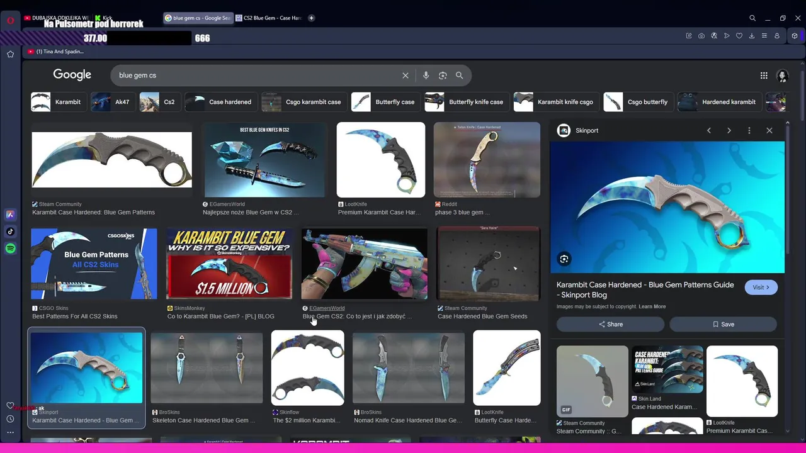Open the Easy Setup sliders icon
This screenshot has width=806, height=453.
point(764,36)
